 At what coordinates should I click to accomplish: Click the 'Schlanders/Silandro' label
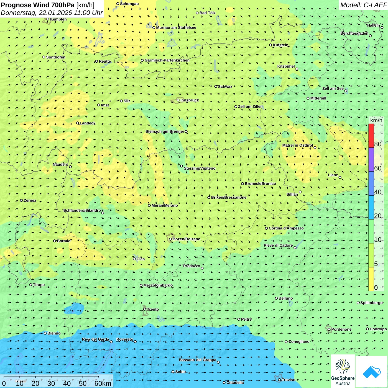click(82, 210)
